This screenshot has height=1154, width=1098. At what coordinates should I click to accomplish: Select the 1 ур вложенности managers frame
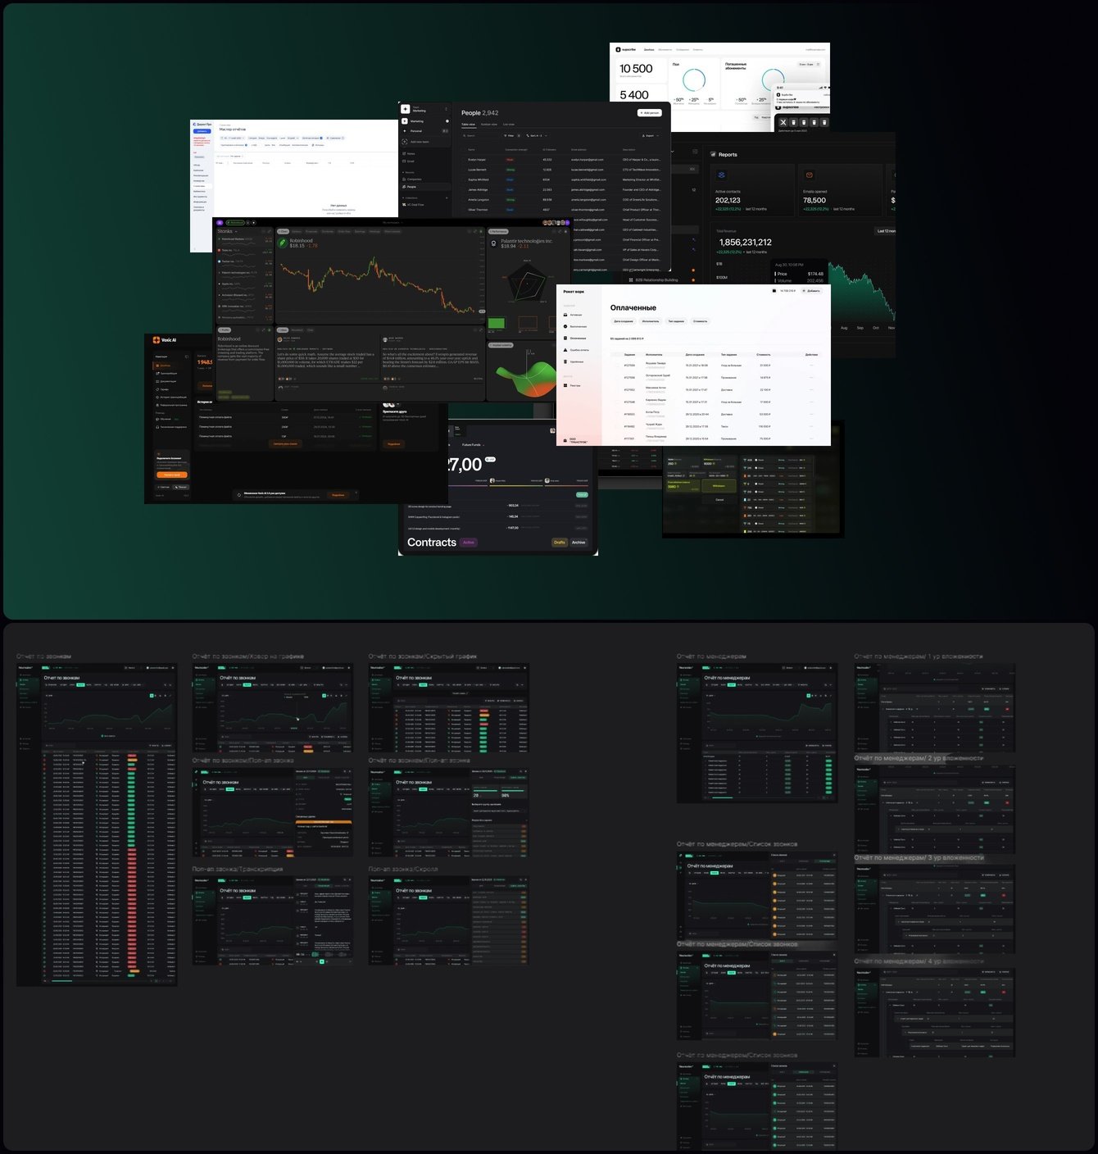point(935,708)
